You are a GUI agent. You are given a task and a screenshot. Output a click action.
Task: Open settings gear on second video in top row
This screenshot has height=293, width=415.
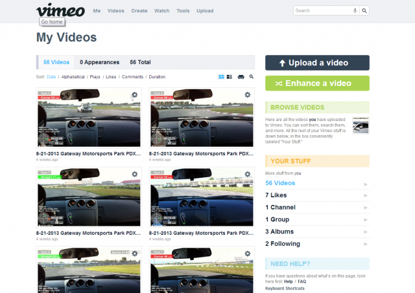click(248, 95)
